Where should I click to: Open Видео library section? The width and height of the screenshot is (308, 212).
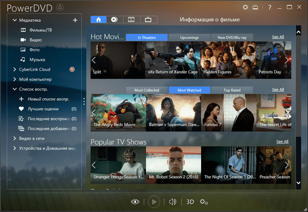click(36, 40)
